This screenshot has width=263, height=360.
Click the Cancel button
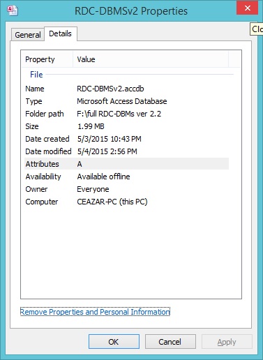[x=170, y=342]
